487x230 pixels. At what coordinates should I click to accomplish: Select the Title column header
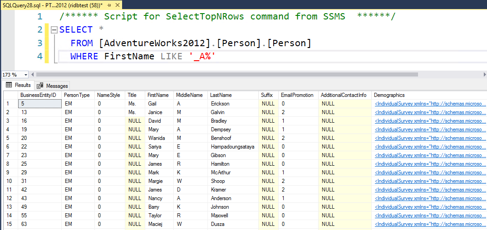(x=135, y=95)
